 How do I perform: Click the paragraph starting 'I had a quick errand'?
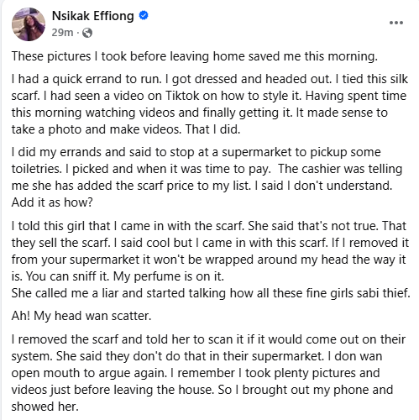(x=210, y=104)
